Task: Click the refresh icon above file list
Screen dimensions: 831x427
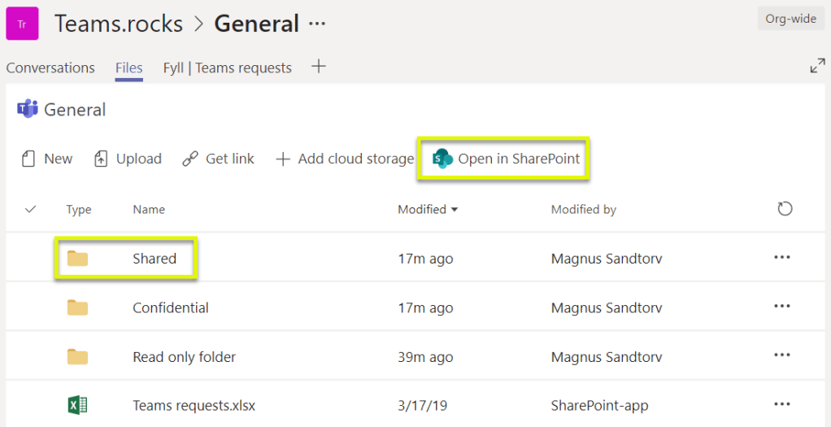Action: 784,210
